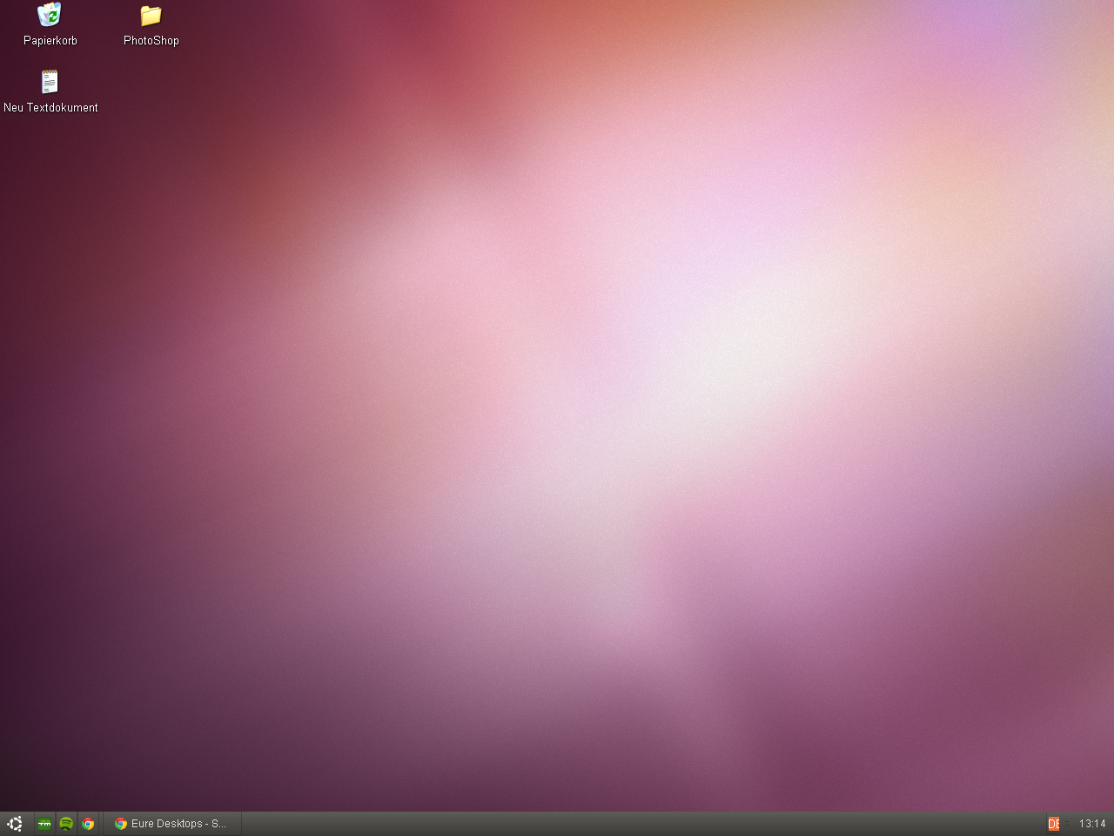
Task: Launch Spotify from the quick launch bar
Action: (66, 823)
